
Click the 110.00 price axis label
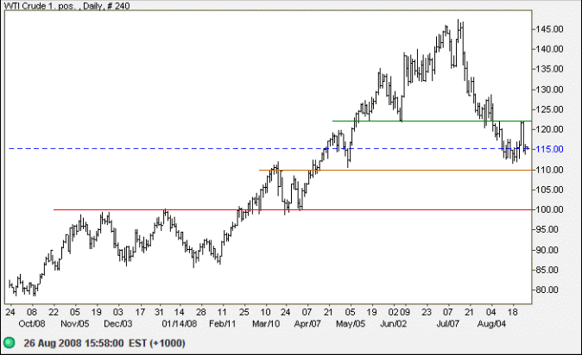coord(550,170)
